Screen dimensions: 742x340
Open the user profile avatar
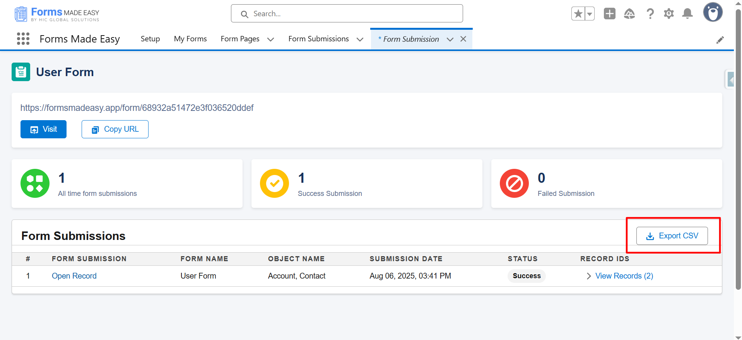(713, 12)
